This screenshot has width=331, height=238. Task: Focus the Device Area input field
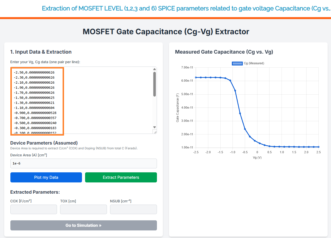(83, 163)
